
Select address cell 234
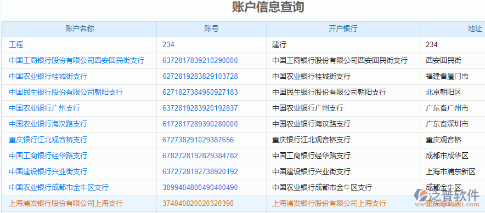coord(453,44)
